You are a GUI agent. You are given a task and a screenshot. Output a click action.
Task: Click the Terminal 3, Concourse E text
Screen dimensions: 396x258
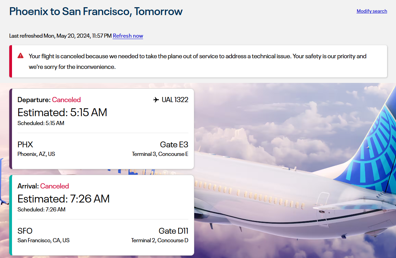(160, 154)
